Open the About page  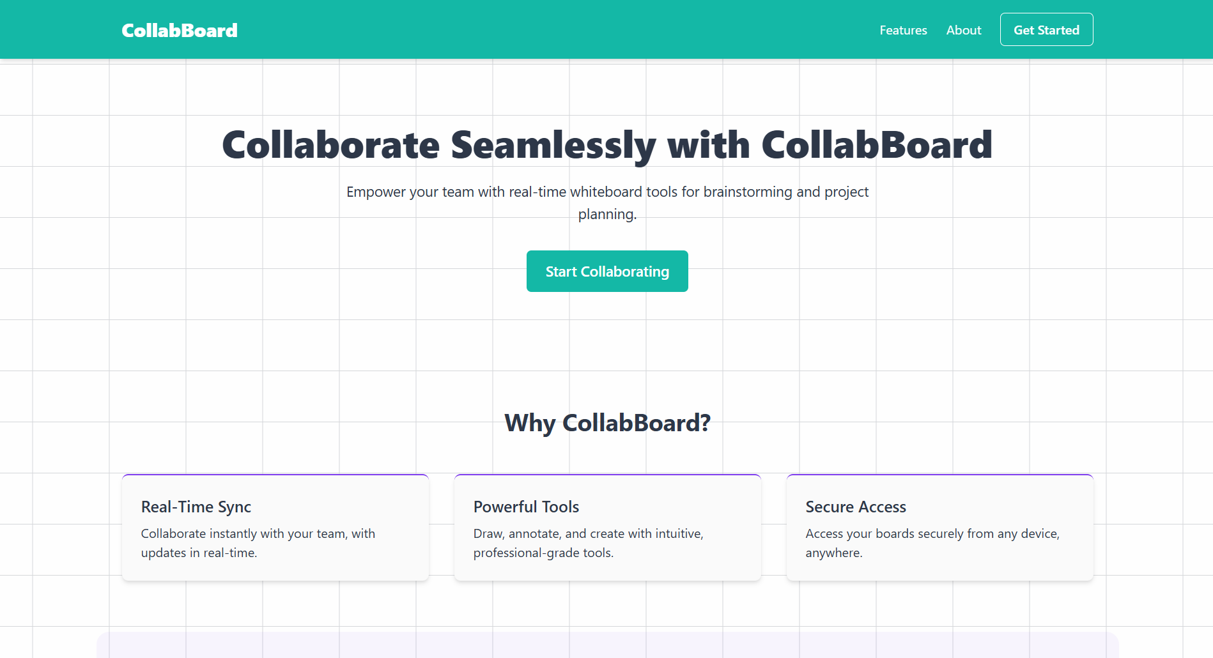[x=963, y=29]
